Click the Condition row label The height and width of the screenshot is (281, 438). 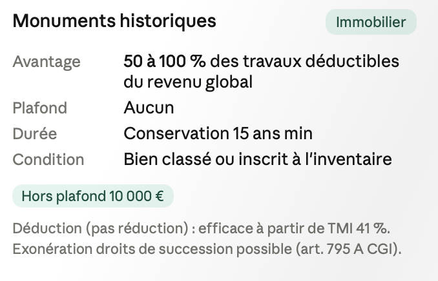tap(48, 159)
